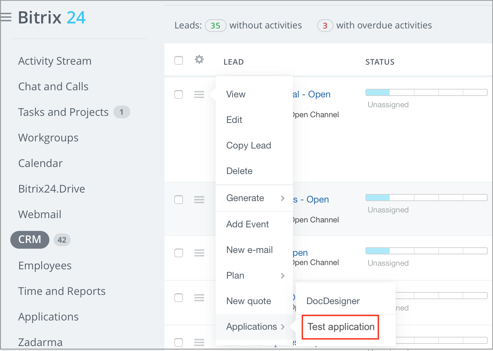The width and height of the screenshot is (493, 351).
Task: Click the first lead row's action menu icon
Action: pyautogui.click(x=199, y=94)
